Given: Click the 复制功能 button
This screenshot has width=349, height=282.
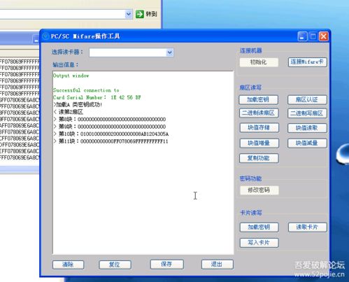Looking at the screenshot, I should (x=259, y=158).
